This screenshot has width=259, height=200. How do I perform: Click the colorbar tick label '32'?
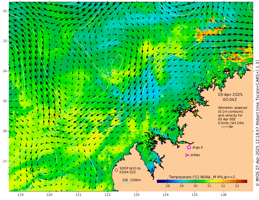(x=223, y=186)
